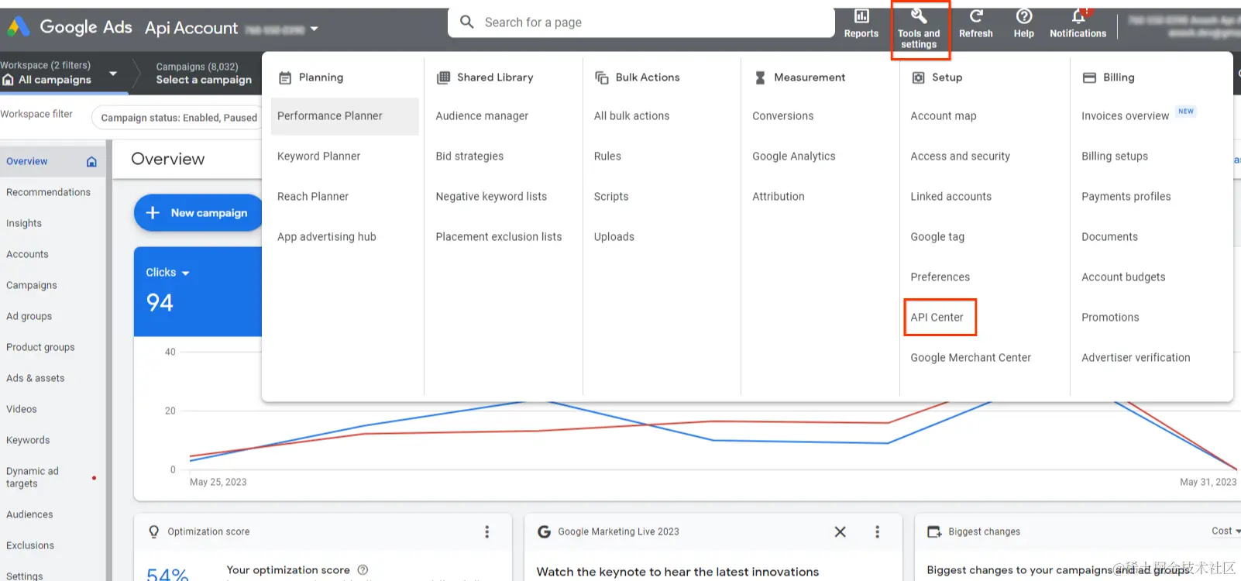Open Reach Planner
This screenshot has width=1241, height=581.
pyautogui.click(x=312, y=197)
